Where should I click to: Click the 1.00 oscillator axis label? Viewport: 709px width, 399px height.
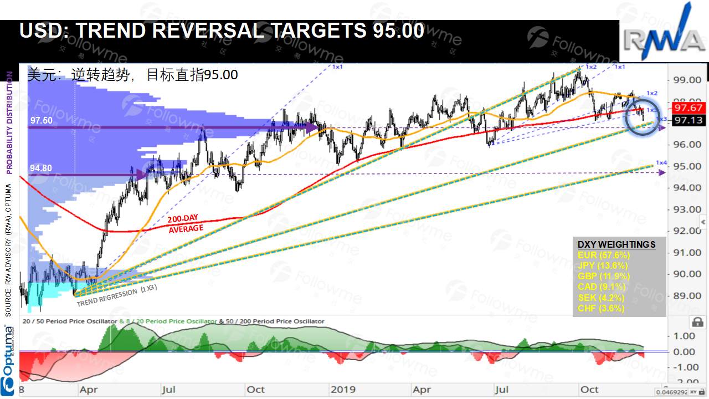pyautogui.click(x=684, y=336)
